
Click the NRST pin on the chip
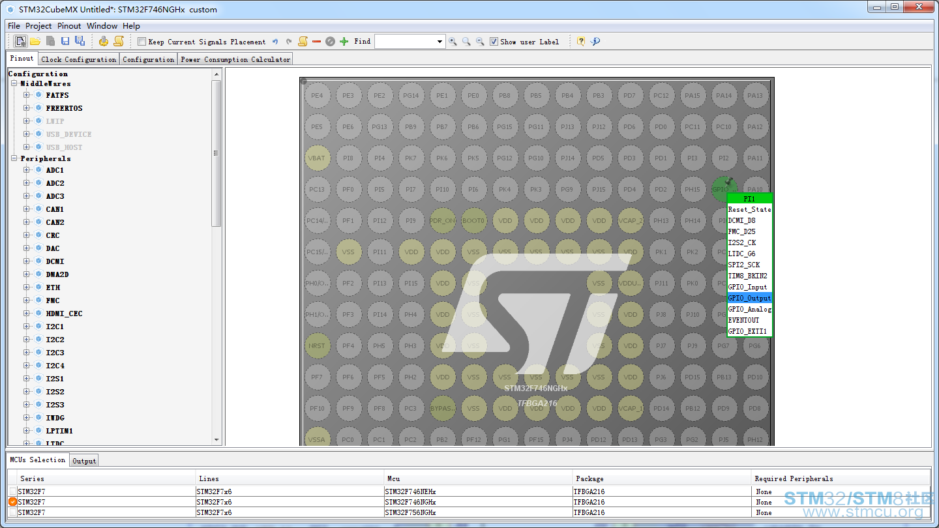tap(317, 346)
